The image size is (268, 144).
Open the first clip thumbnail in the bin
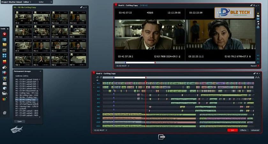(23, 18)
